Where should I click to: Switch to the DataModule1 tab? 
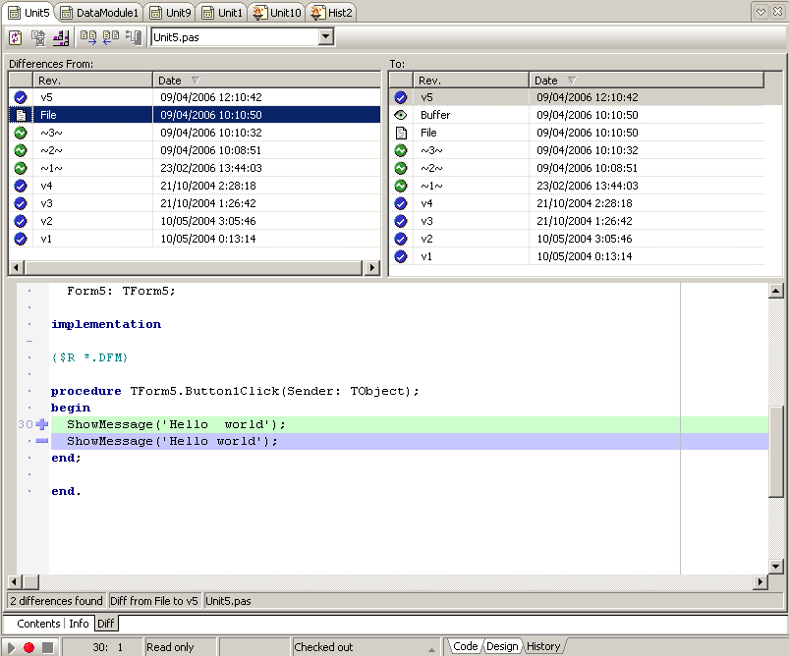point(99,13)
